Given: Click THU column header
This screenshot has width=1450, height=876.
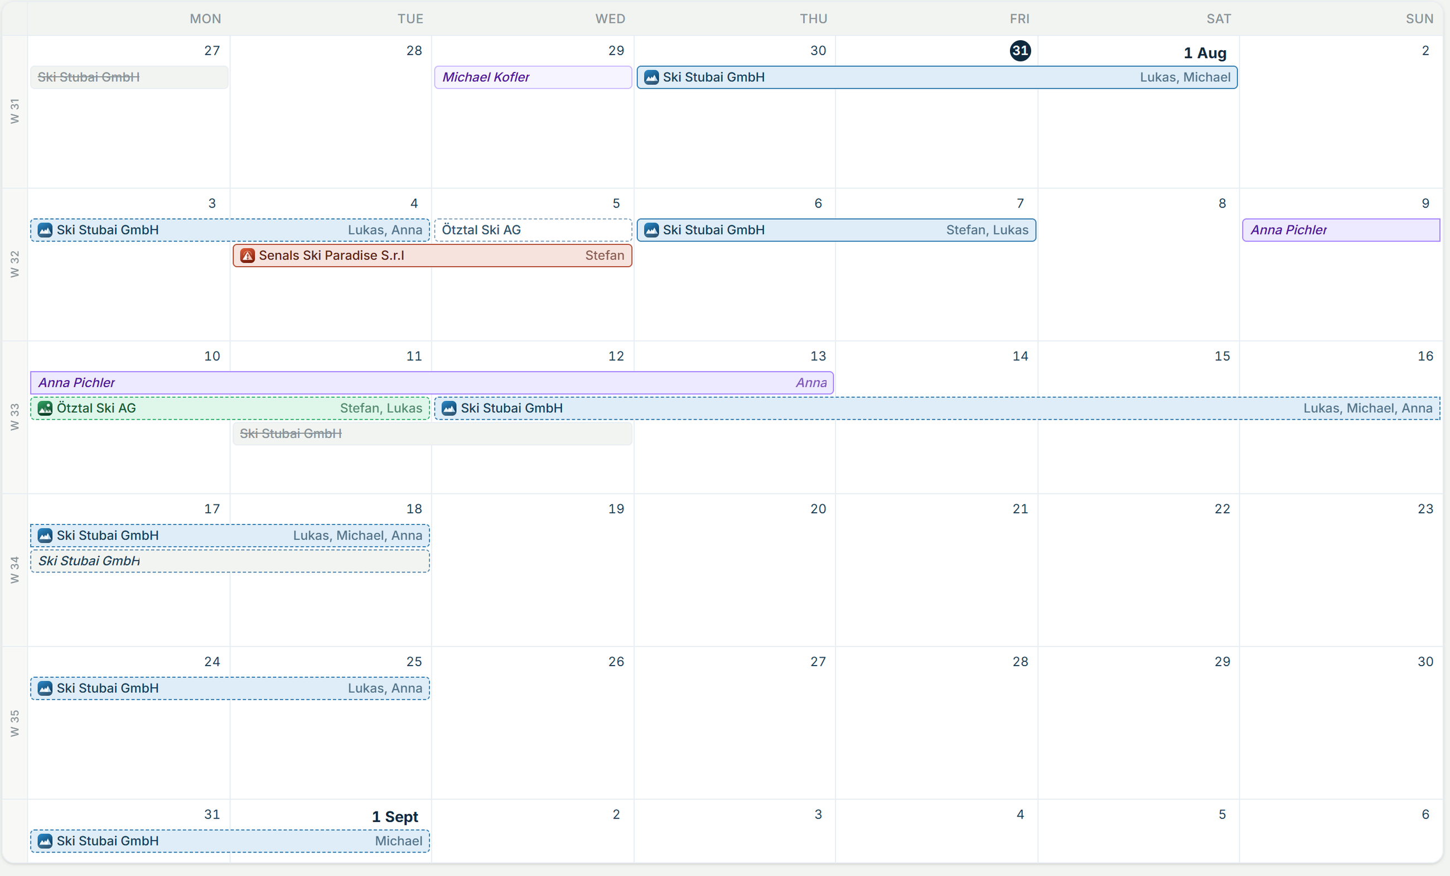Looking at the screenshot, I should pyautogui.click(x=813, y=19).
